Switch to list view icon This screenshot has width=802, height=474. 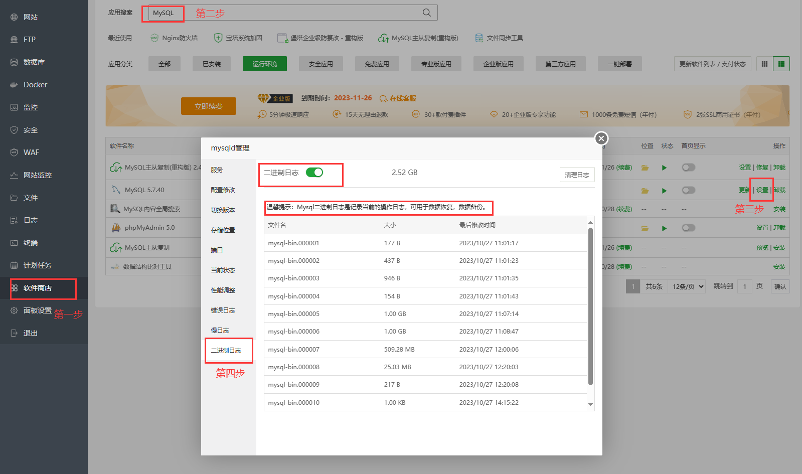[x=781, y=64]
